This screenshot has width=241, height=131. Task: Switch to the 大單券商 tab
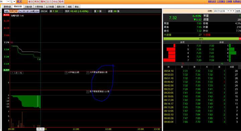pyautogui.click(x=39, y=7)
